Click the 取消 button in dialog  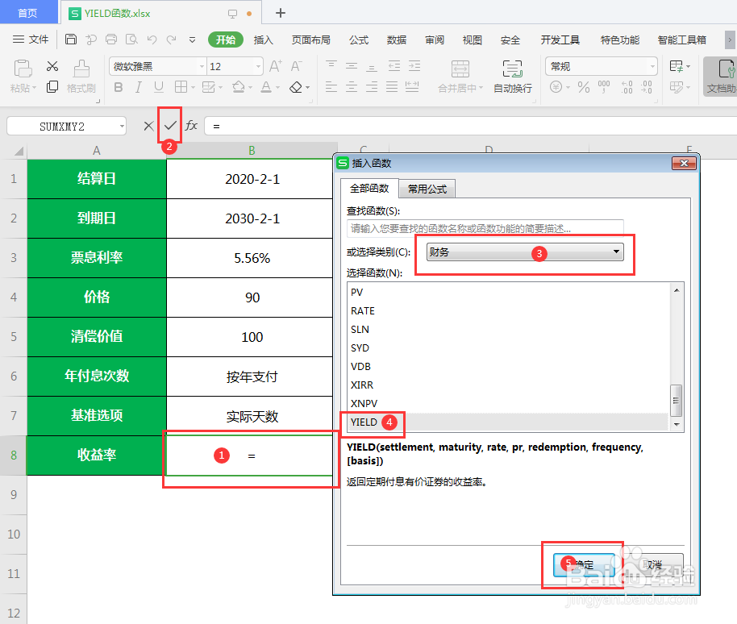pos(652,565)
